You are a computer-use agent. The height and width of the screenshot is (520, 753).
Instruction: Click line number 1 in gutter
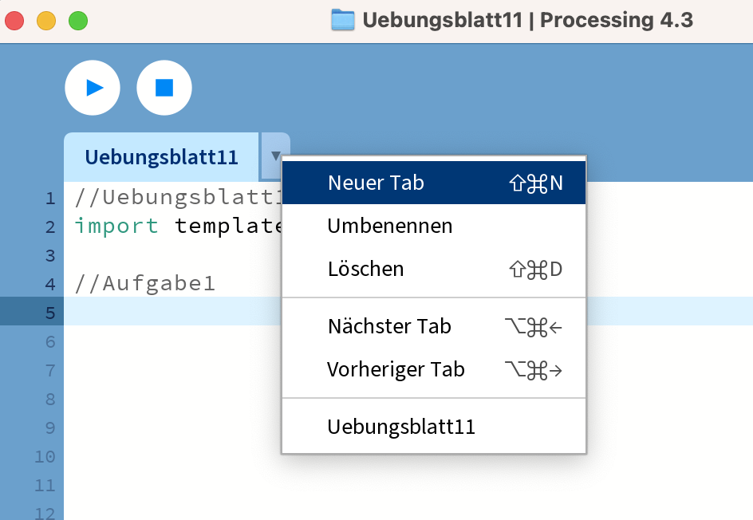click(x=50, y=198)
